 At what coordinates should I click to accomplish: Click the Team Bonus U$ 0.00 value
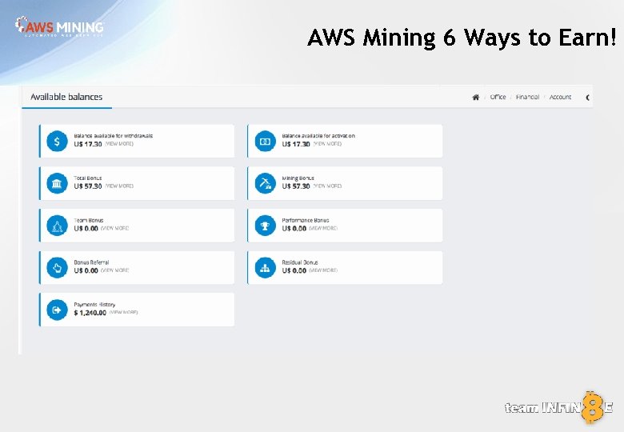pyautogui.click(x=86, y=228)
